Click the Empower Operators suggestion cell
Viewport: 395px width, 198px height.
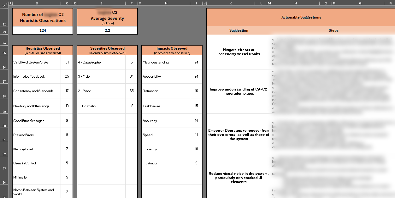tap(239, 135)
